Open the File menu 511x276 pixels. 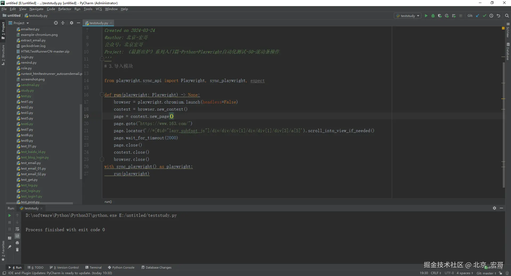4,9
